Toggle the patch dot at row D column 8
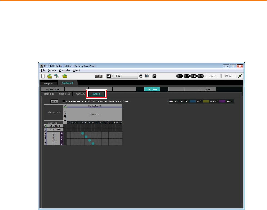The image size is (267, 210). (x=93, y=144)
